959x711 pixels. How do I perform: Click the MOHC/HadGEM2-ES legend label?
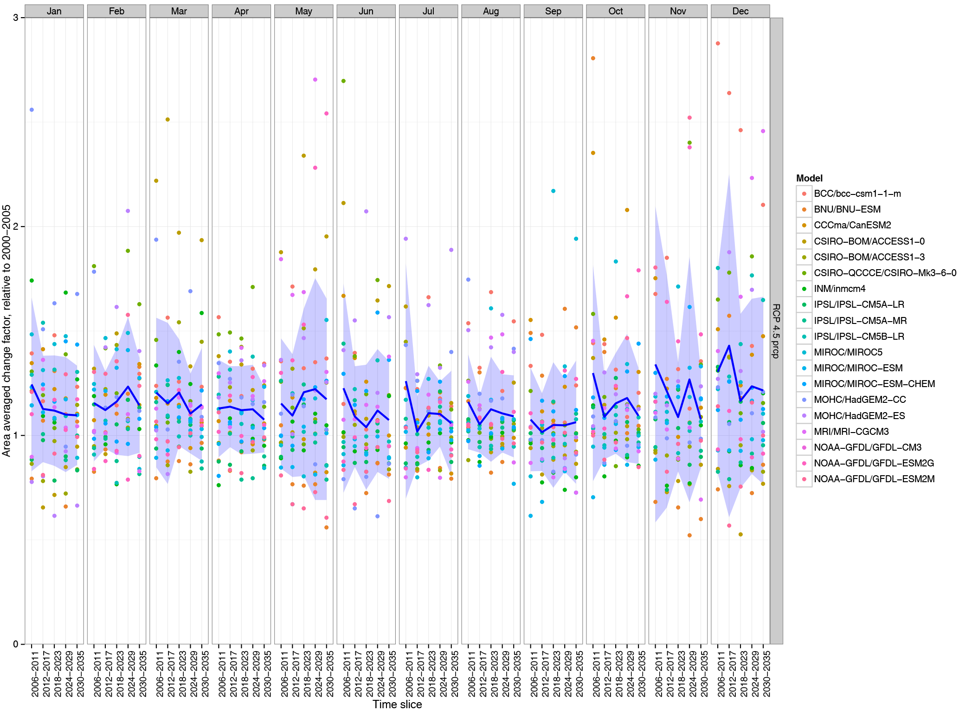point(859,416)
